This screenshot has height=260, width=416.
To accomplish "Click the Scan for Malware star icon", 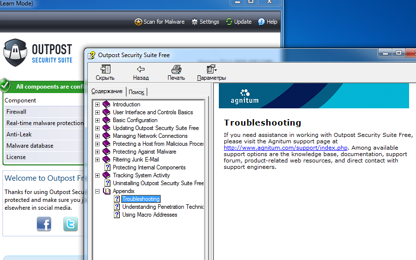I will point(138,22).
